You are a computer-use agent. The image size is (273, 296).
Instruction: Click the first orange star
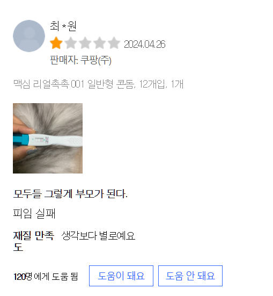click(x=56, y=43)
